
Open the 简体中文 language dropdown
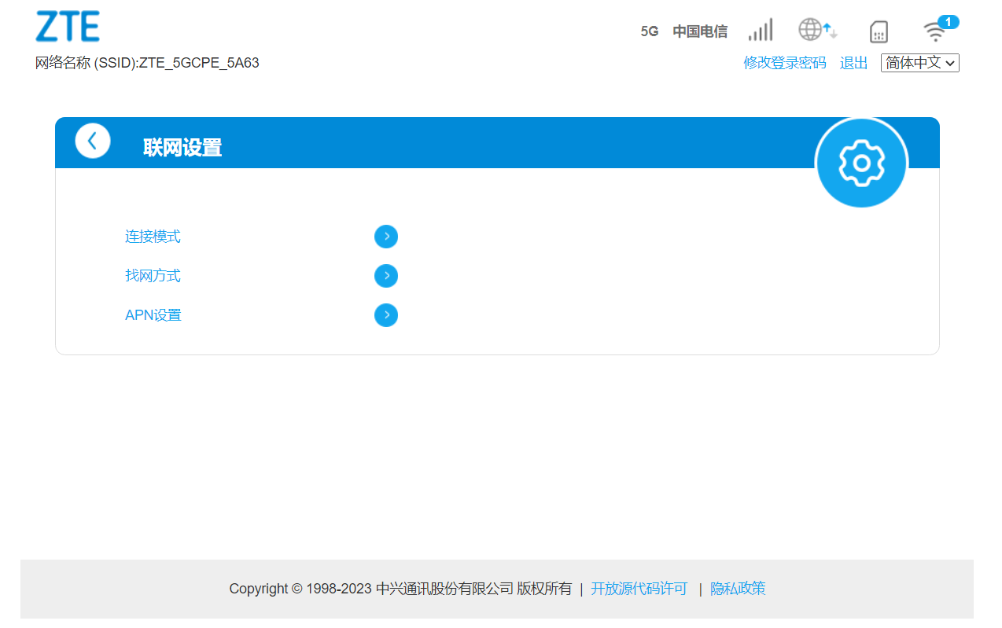[x=919, y=63]
